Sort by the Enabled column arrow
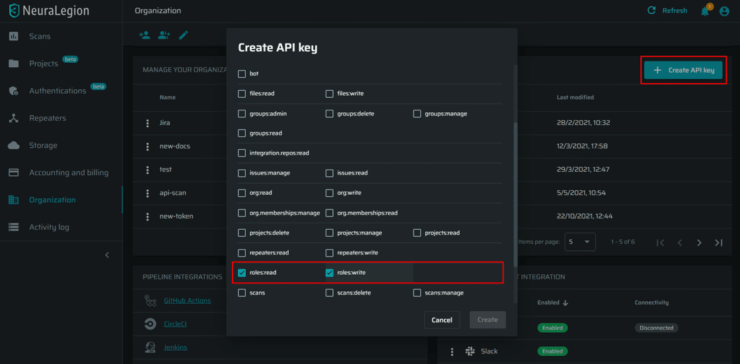Screen dimensions: 740x364 tap(566, 303)
